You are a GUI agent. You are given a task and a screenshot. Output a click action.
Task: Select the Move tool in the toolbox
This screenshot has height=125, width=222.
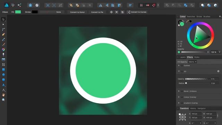[3, 19]
